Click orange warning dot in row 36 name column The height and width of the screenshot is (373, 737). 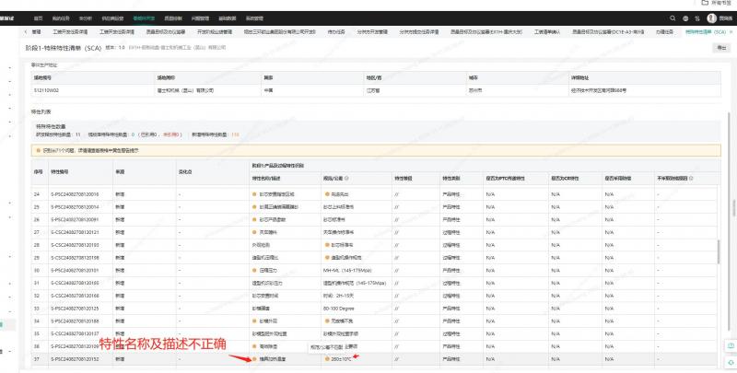point(255,346)
